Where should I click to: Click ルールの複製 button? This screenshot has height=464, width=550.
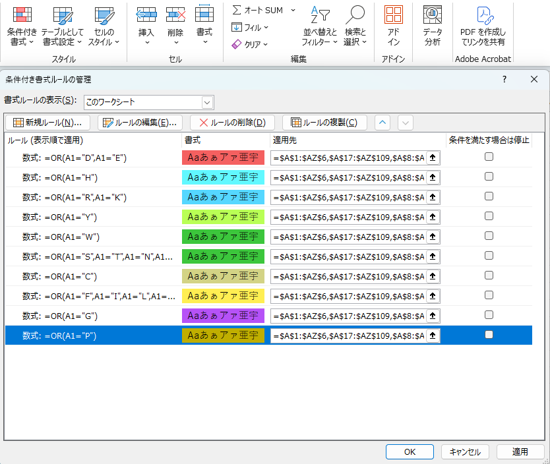[x=324, y=123]
